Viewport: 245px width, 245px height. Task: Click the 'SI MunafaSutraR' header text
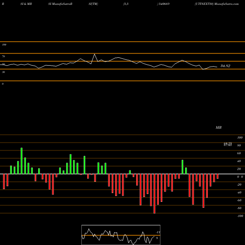coord(60,4)
